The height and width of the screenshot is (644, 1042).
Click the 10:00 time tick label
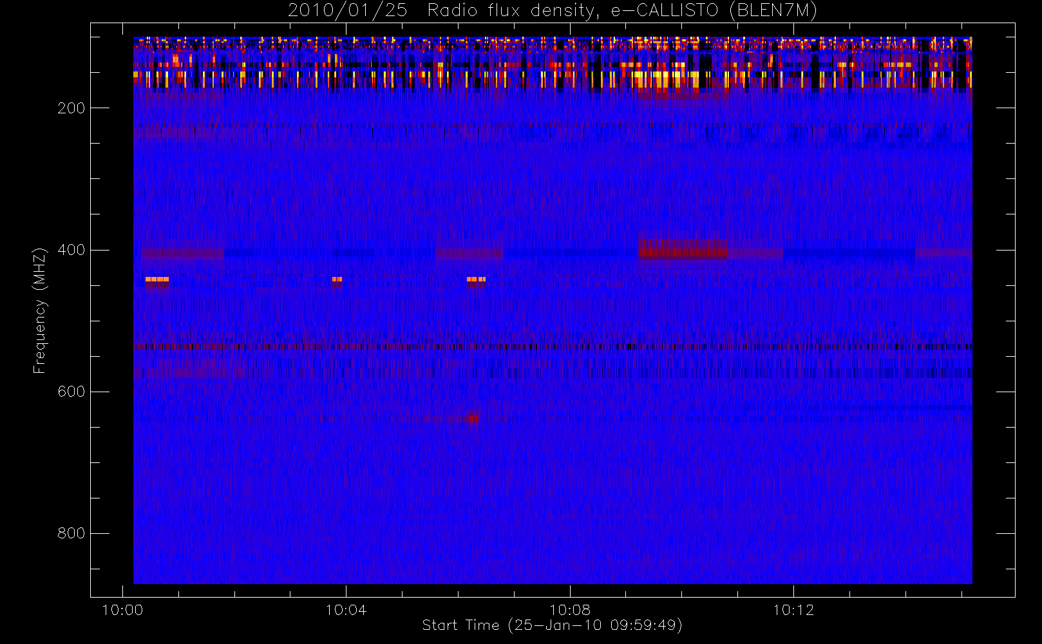tap(122, 610)
